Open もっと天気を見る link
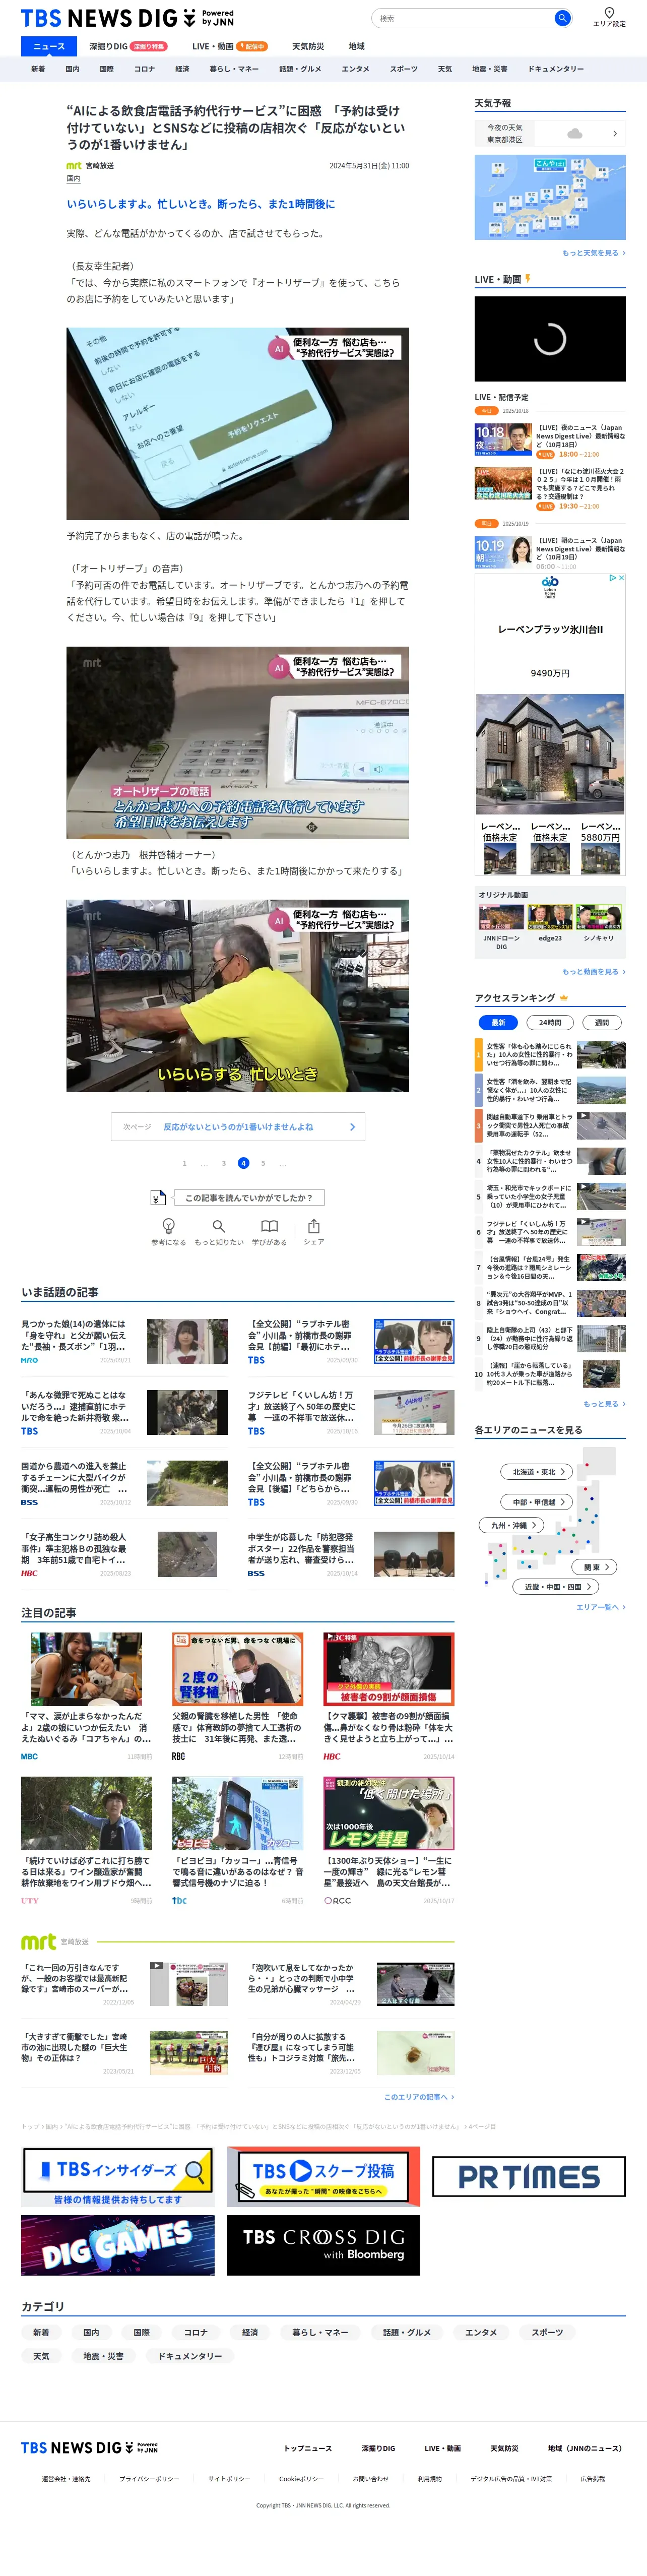The image size is (647, 2576). click(593, 253)
